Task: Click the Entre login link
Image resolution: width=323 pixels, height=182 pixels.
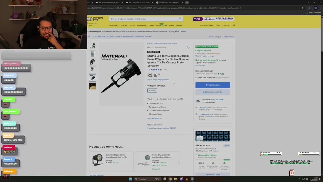Action: coord(218,25)
